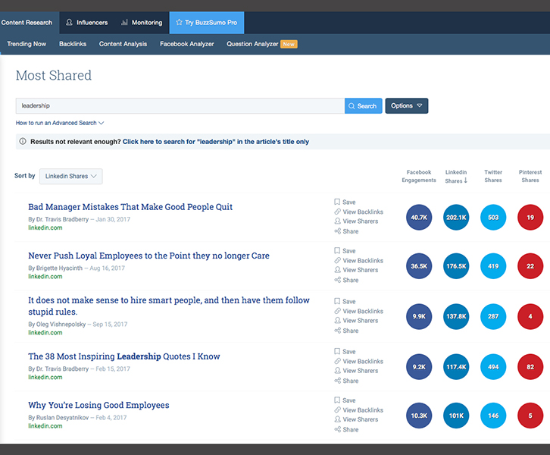Viewport: 550px width, 455px height.
Task: Click View Backlinks icon for 38 Leadership Quotes
Action: (337, 361)
